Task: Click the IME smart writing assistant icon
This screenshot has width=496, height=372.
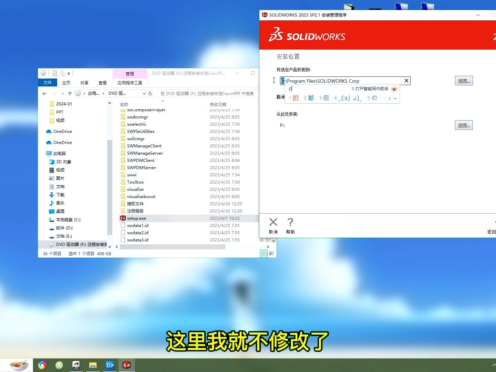Action: tap(394, 89)
